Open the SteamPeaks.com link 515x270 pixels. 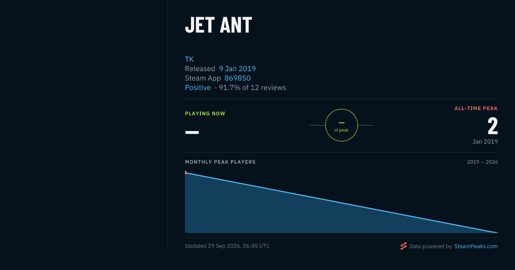point(476,246)
